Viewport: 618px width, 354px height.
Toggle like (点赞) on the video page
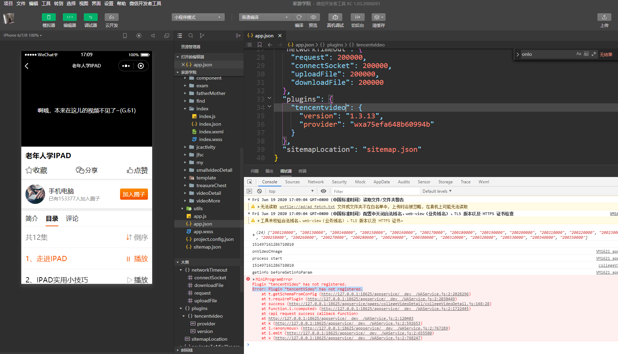pos(137,170)
